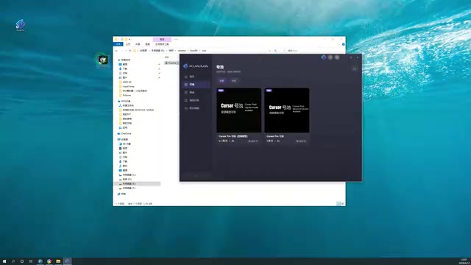This screenshot has height=265, width=471.
Task: Switch to the KuaiMa app on the taskbar
Action: 67,261
